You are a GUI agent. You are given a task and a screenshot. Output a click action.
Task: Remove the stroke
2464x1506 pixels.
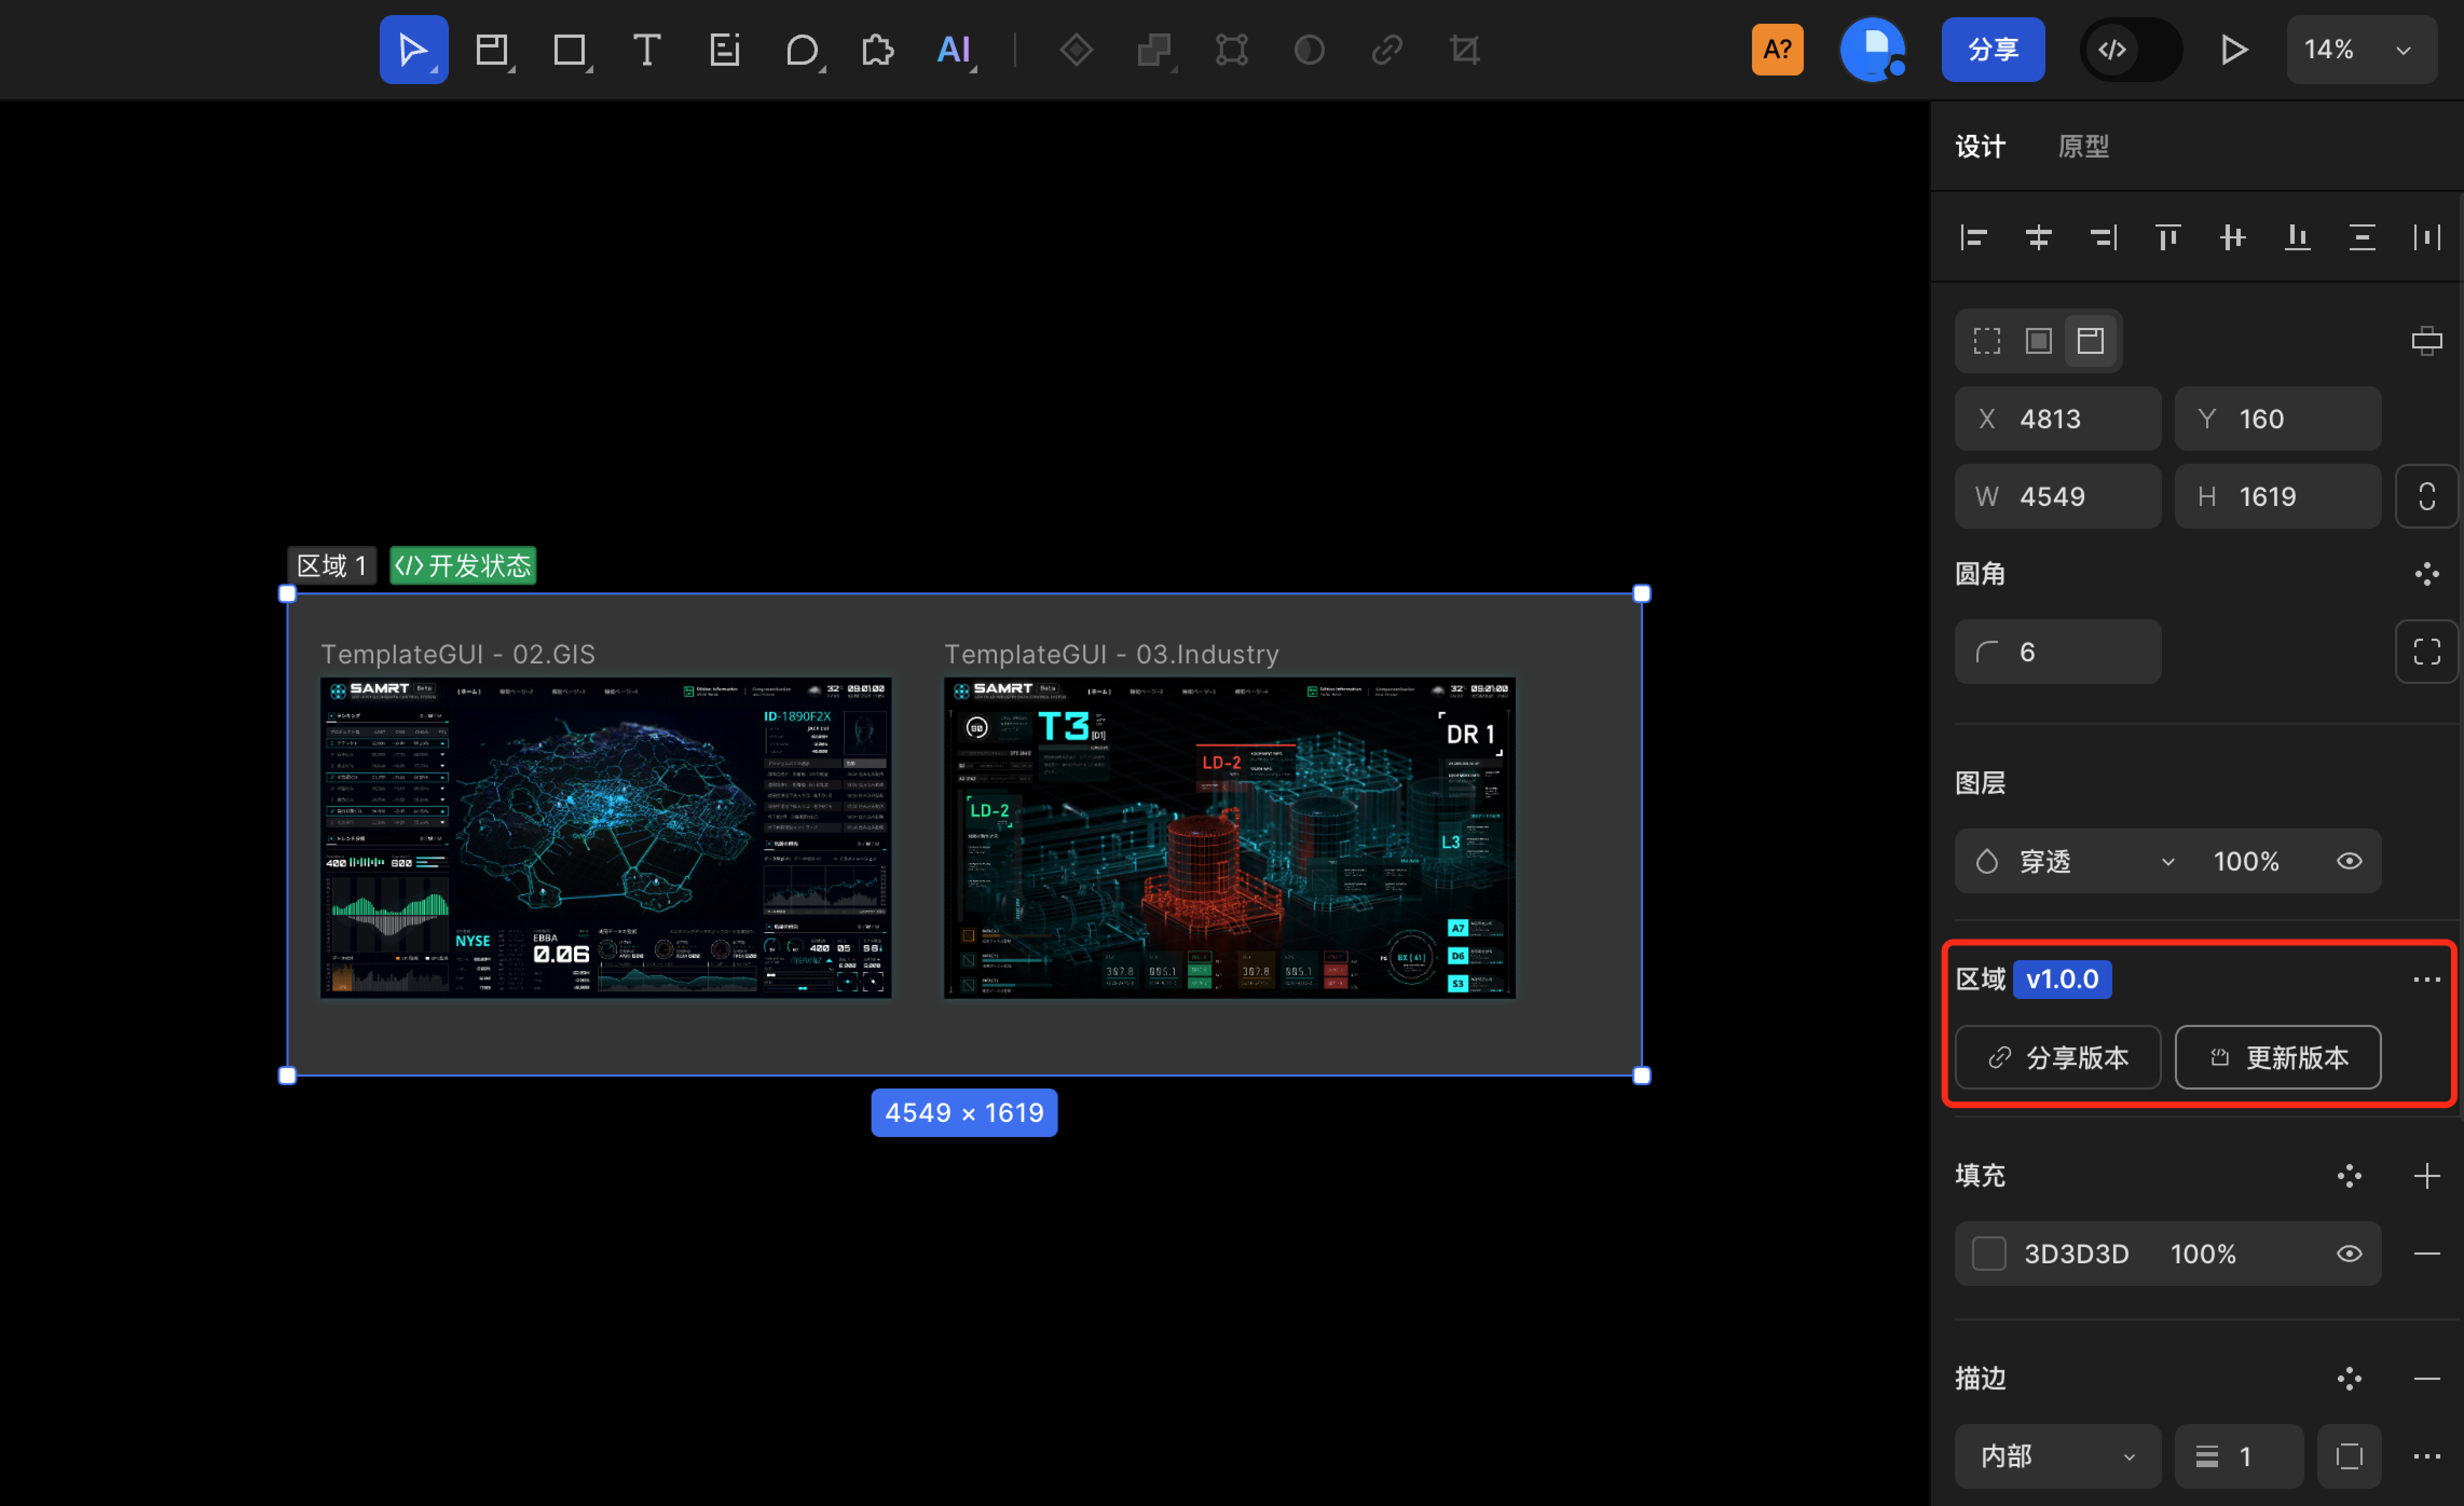[x=2427, y=1379]
